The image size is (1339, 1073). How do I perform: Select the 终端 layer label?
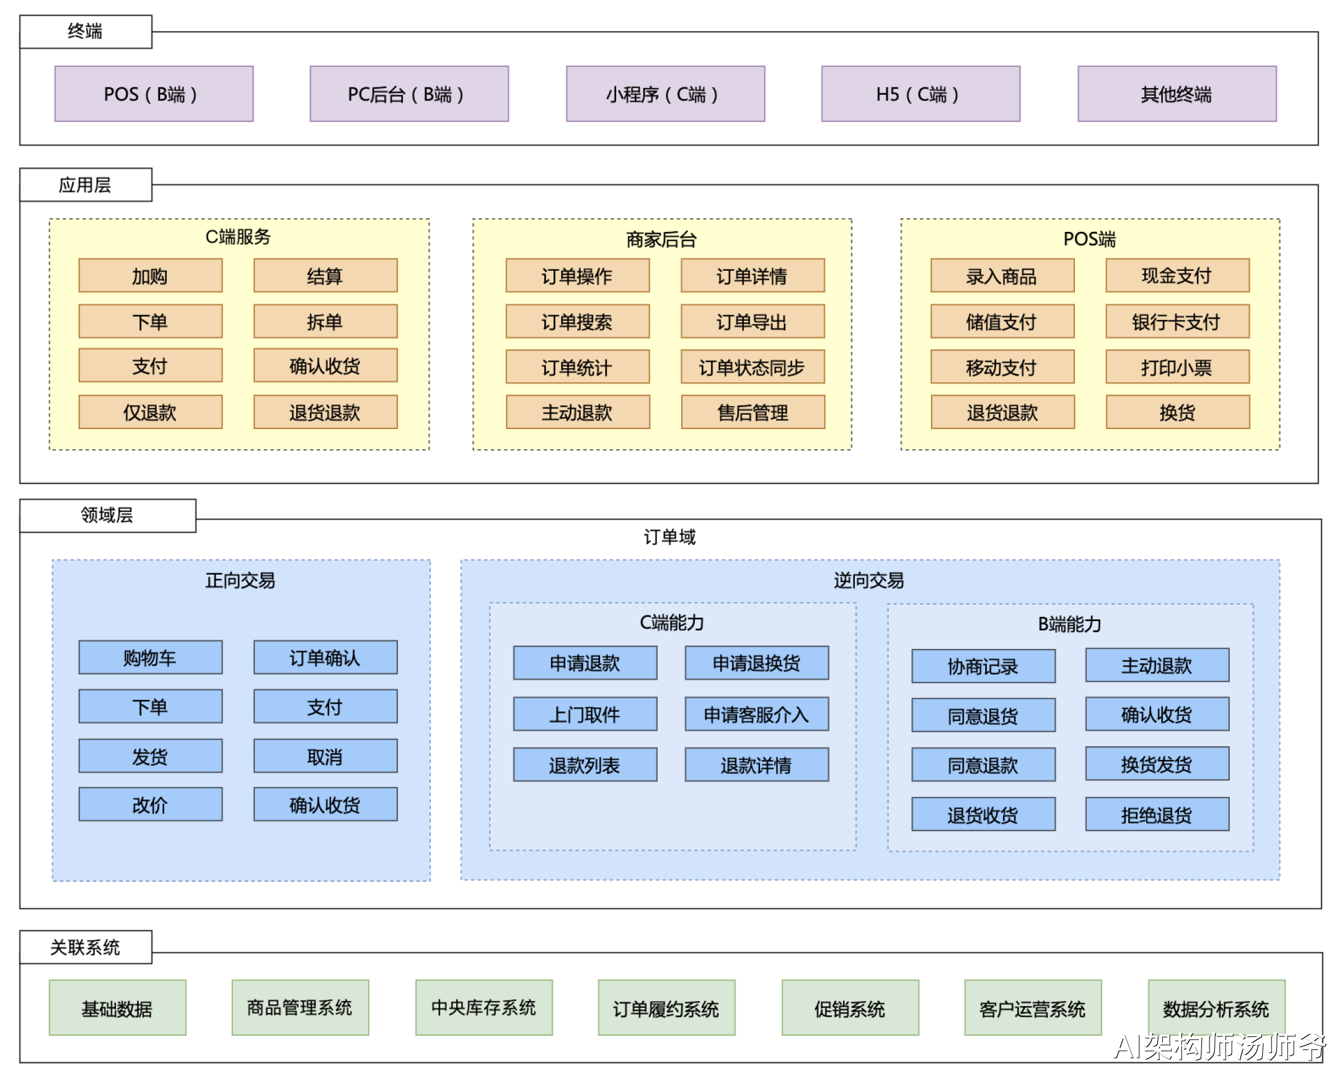86,32
